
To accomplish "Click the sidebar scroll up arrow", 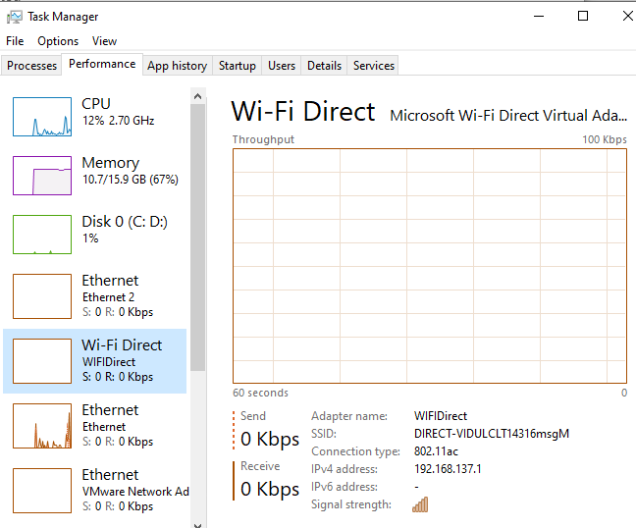I will [198, 96].
